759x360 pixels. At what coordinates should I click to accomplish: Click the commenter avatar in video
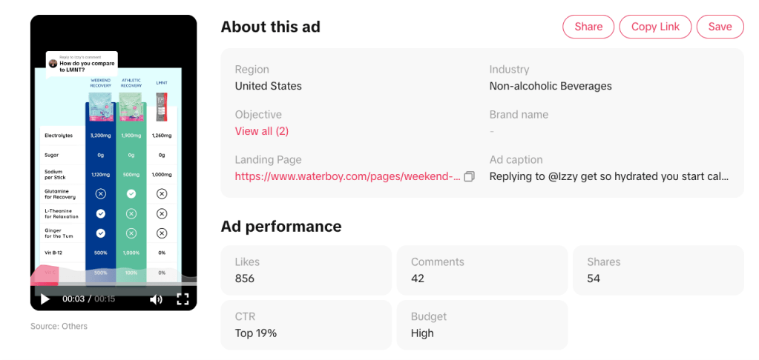pyautogui.click(x=53, y=64)
